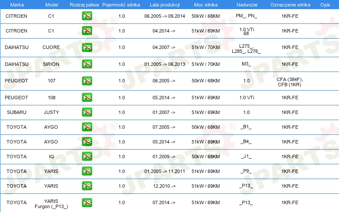Click the Moc silnika column header
The image size is (339, 212).
[x=205, y=5]
